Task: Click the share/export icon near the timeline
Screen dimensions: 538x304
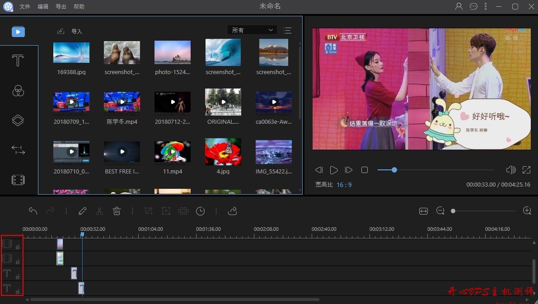Action: click(x=232, y=211)
